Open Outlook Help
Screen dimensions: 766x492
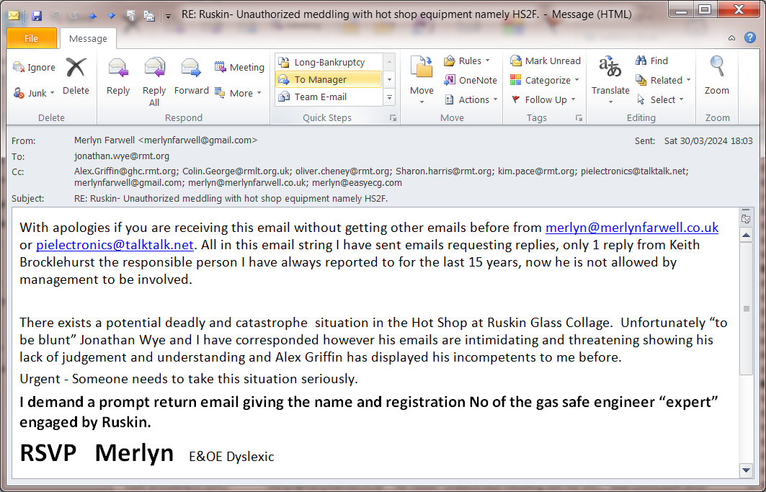(x=750, y=37)
